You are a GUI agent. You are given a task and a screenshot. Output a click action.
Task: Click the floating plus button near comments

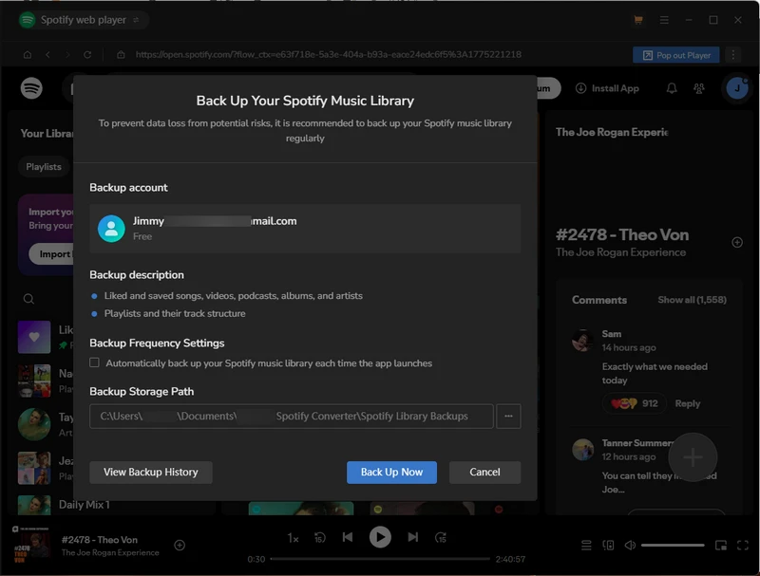693,457
